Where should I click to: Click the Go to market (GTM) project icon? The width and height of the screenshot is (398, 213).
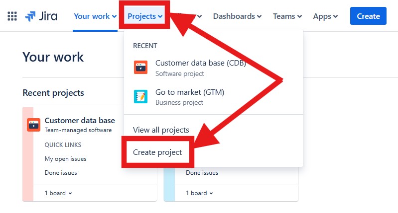click(141, 96)
